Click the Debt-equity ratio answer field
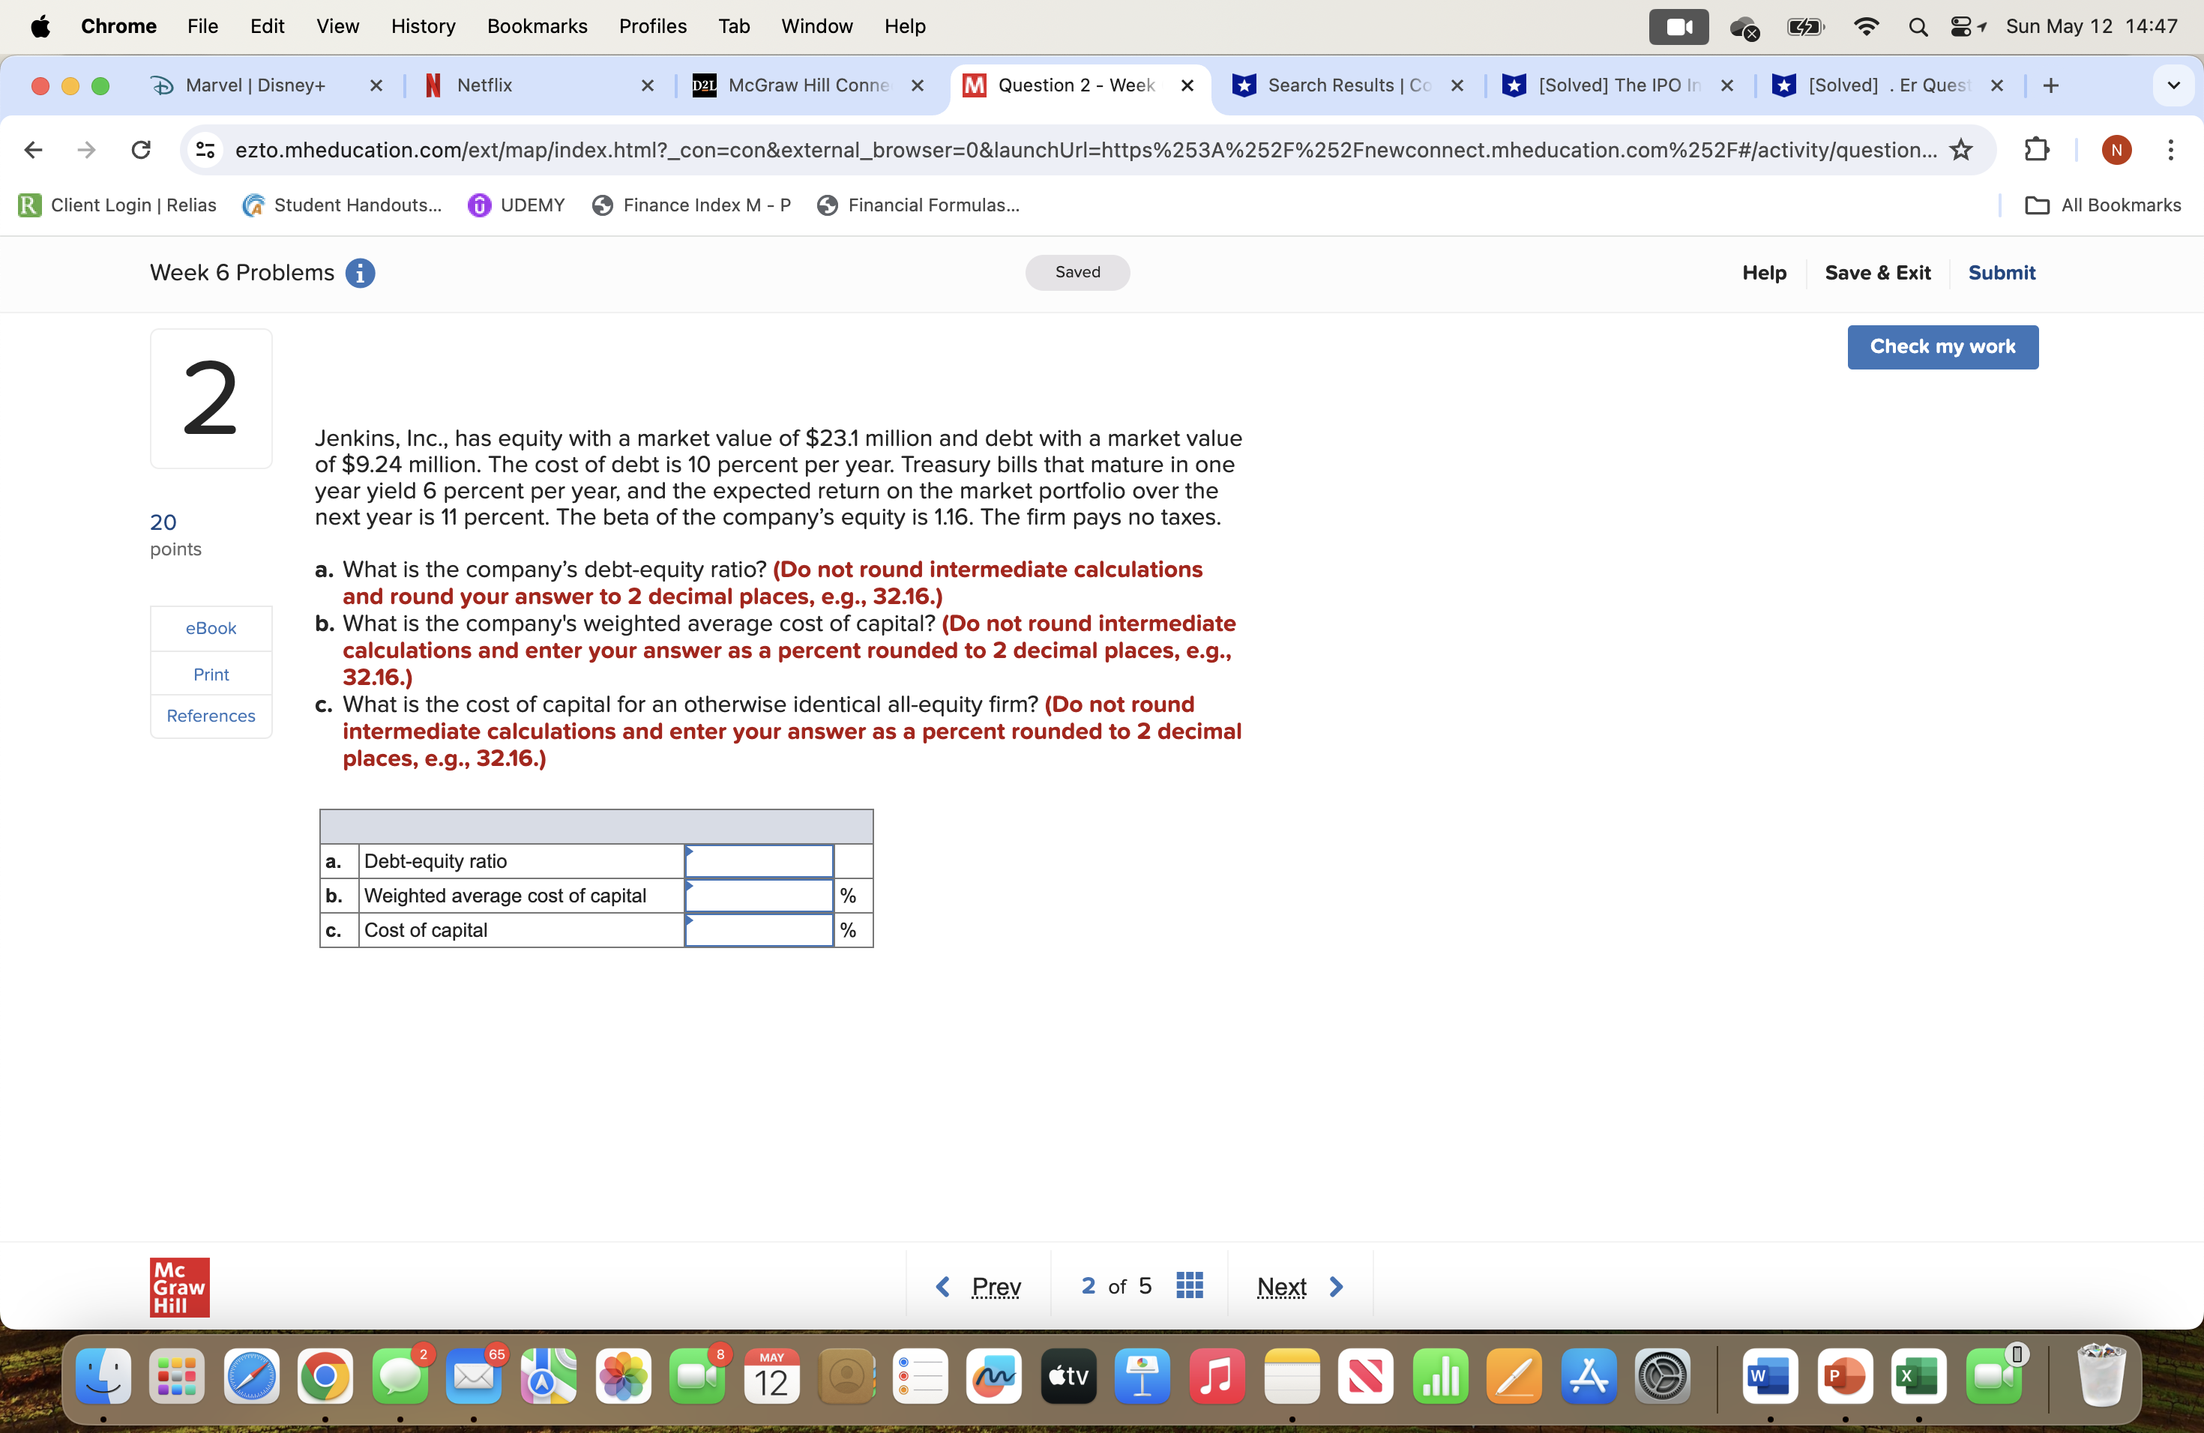The width and height of the screenshot is (2204, 1433). (759, 861)
